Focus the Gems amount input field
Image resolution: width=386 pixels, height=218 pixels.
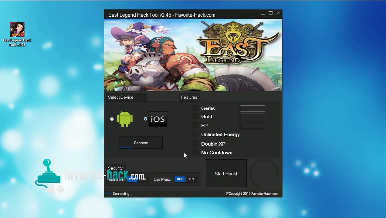[252, 108]
